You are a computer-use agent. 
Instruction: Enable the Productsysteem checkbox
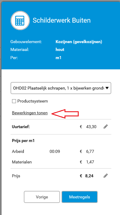tap(14, 101)
